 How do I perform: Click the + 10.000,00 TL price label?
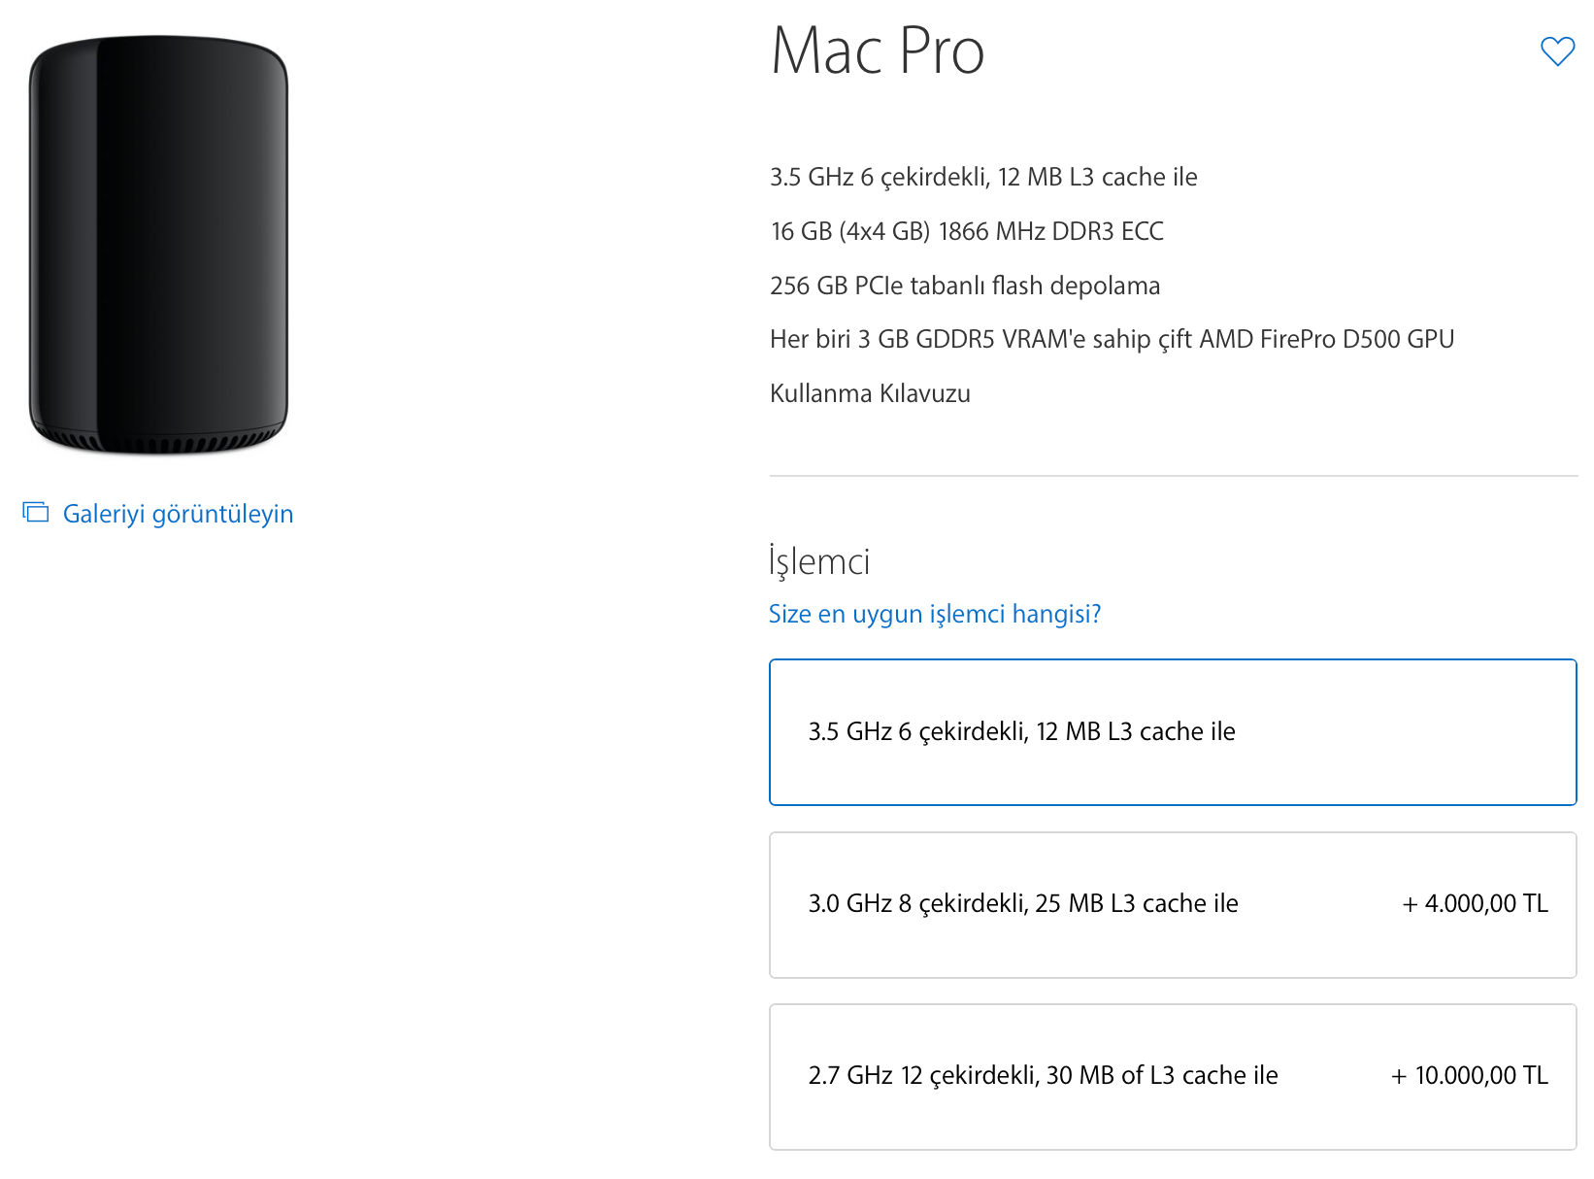1469,1076
